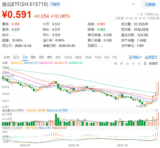Click the 净值日期 2024-09-25 date
The image size is (160, 148).
point(67,46)
